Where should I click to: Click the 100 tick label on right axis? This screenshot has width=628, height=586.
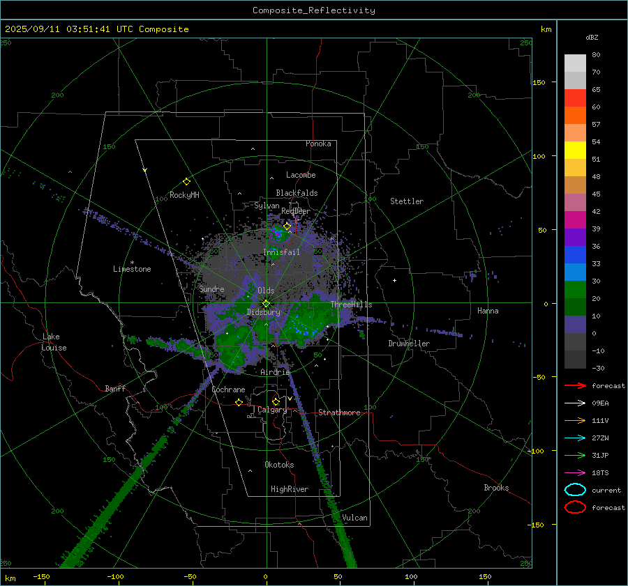539,156
